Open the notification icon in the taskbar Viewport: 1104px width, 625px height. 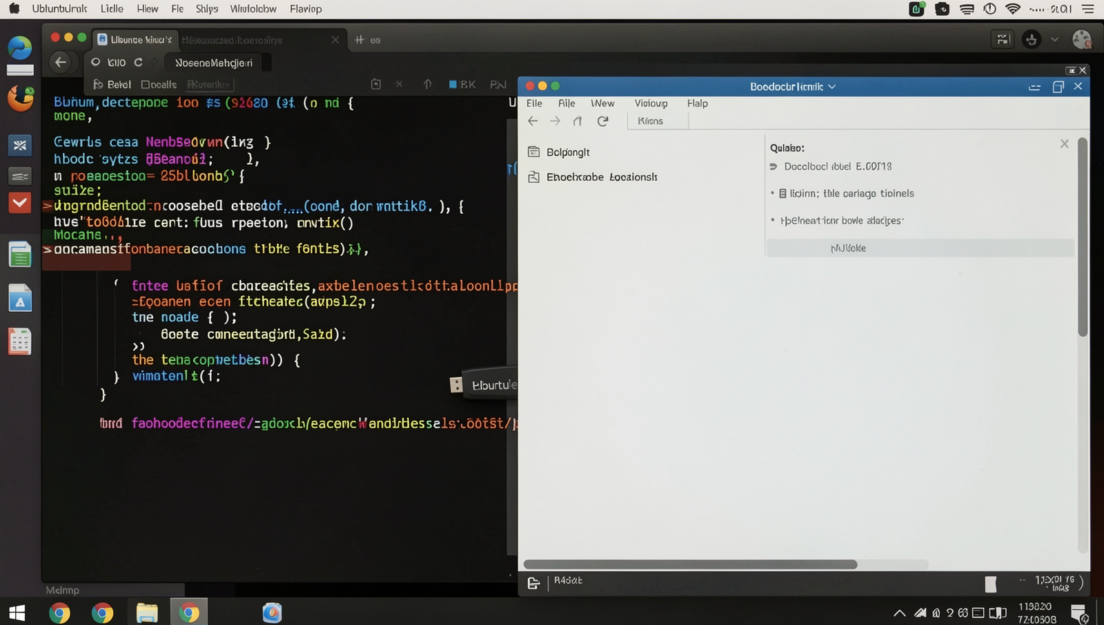coord(1080,613)
